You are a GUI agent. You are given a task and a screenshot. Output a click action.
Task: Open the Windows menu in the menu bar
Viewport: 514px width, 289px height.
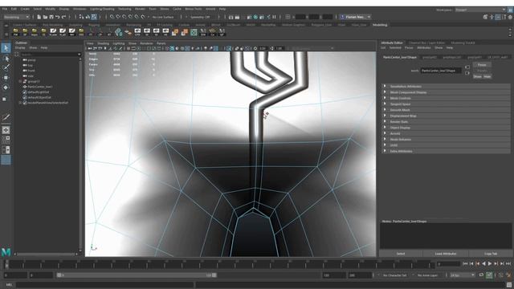[x=80, y=9]
